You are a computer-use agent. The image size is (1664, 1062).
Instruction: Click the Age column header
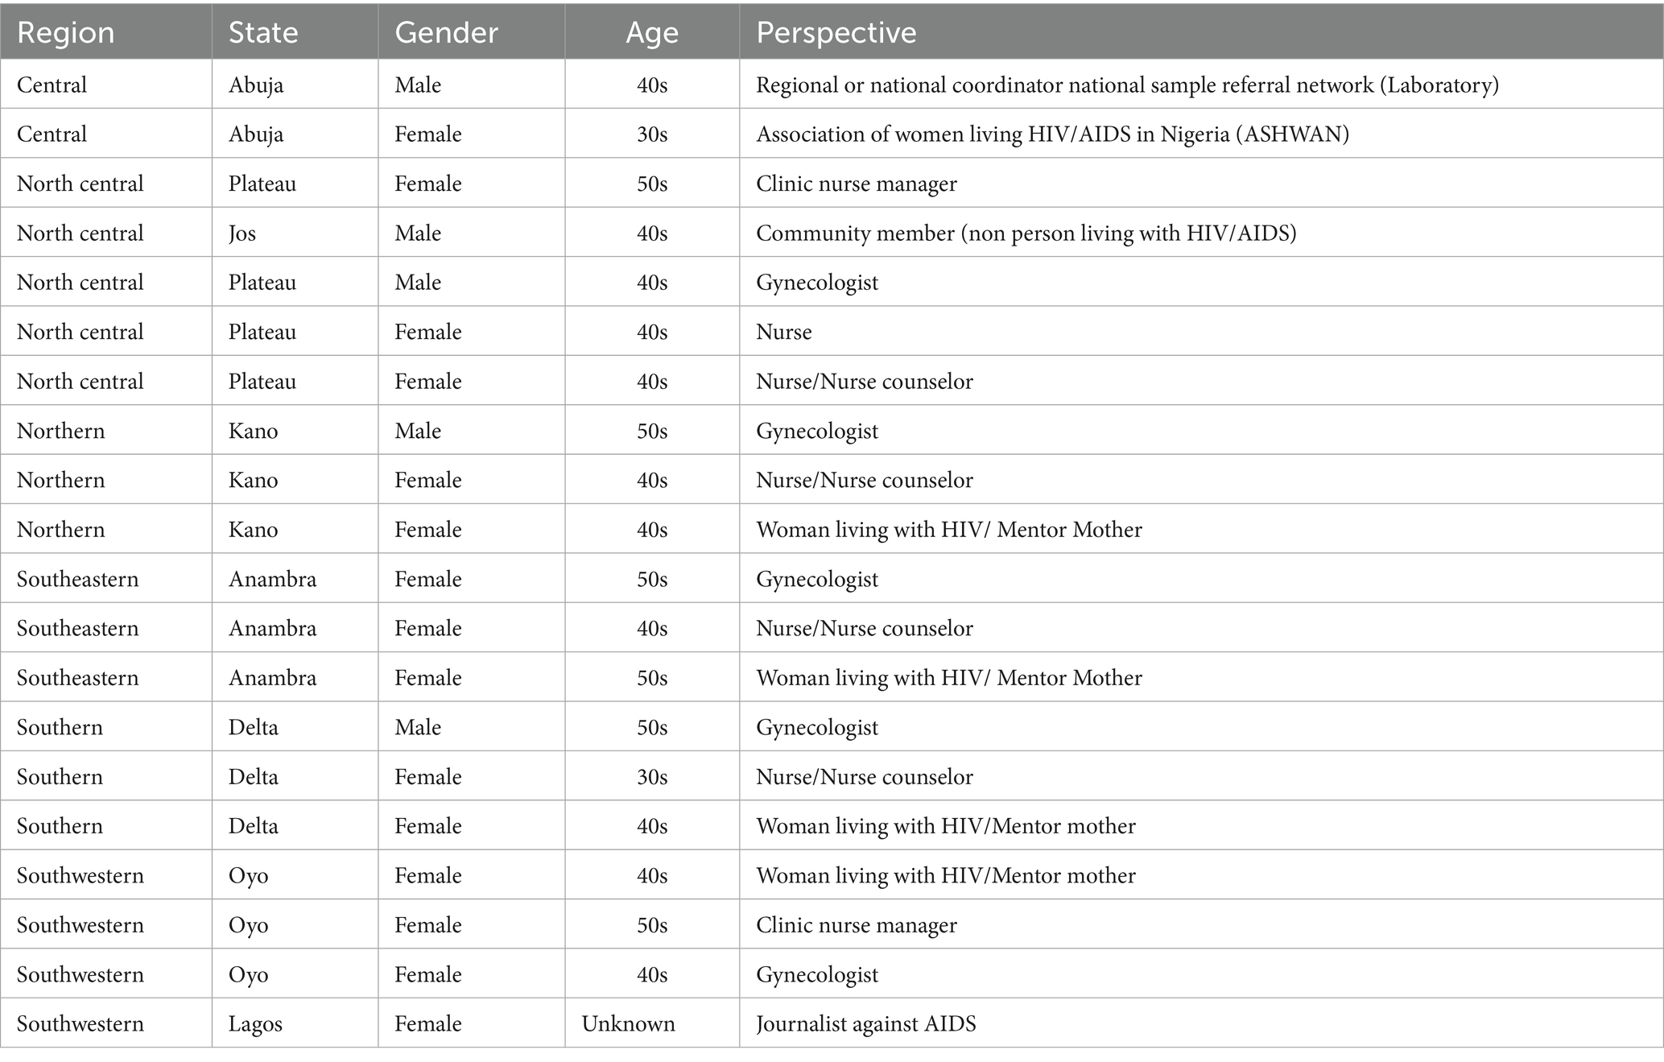click(x=652, y=32)
